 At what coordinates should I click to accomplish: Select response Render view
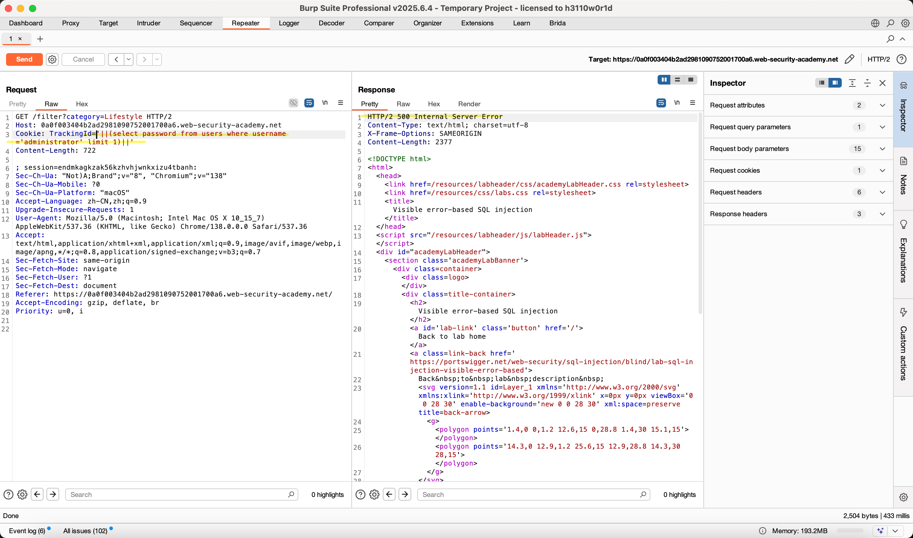[469, 104]
